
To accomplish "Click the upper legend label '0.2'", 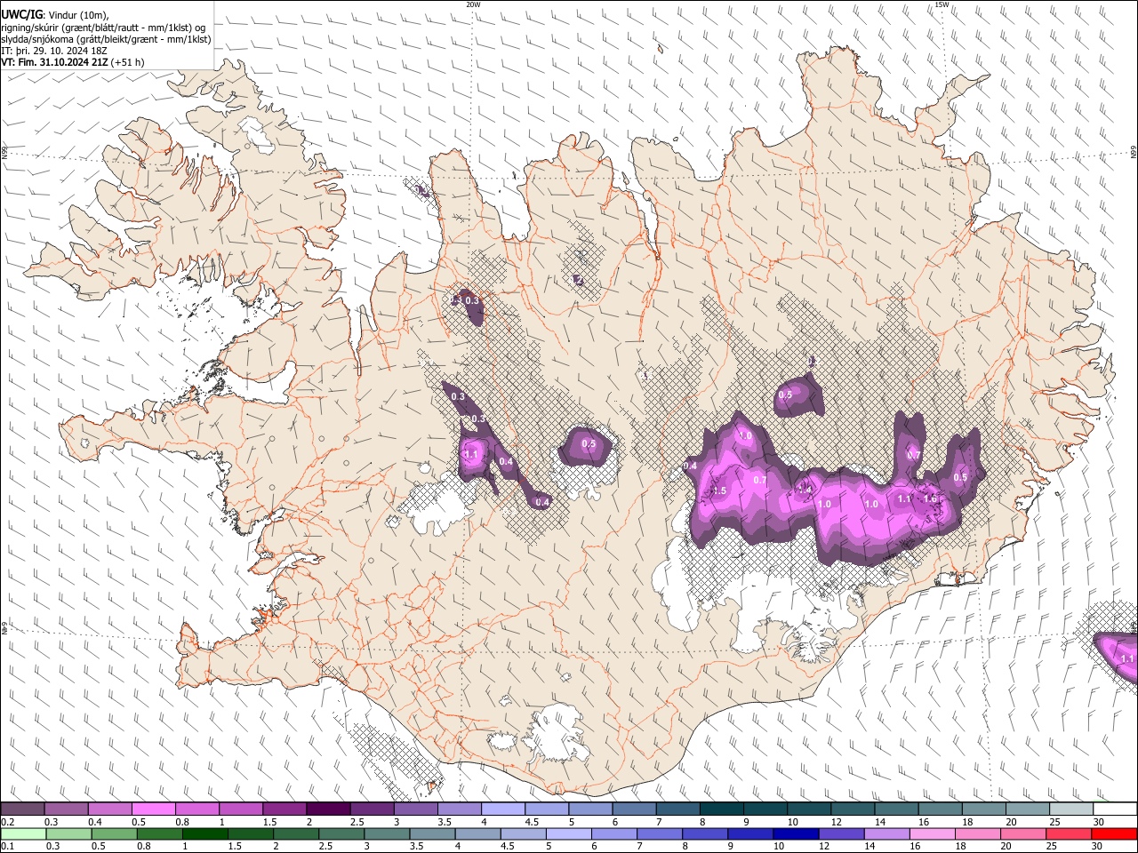I will tap(7, 822).
